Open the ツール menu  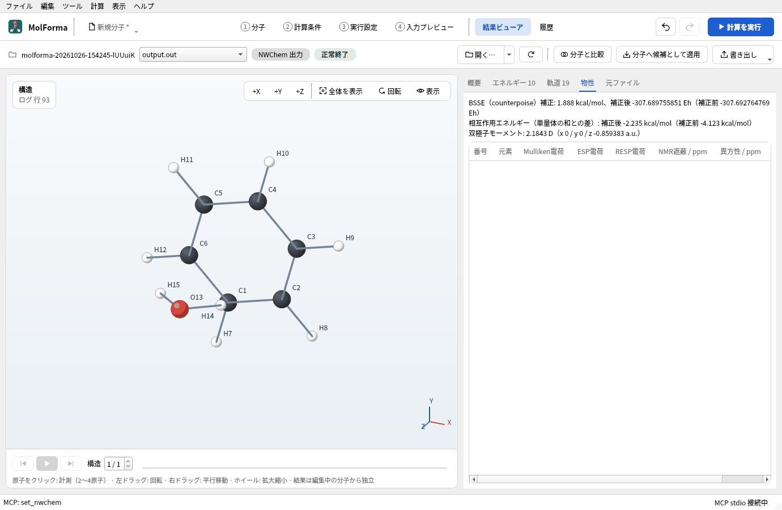(x=73, y=6)
